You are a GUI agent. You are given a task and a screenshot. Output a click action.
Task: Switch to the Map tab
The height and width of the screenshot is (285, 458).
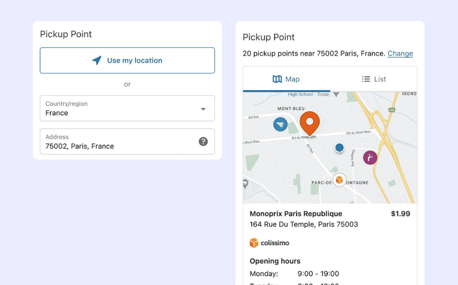point(287,79)
